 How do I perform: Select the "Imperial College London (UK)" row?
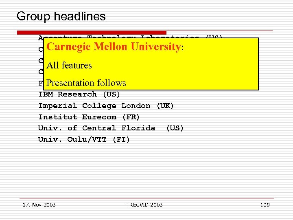106,106
